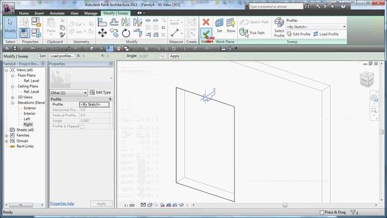Click Load profiles... button
Viewport: 387px width, 218px height.
coord(62,56)
